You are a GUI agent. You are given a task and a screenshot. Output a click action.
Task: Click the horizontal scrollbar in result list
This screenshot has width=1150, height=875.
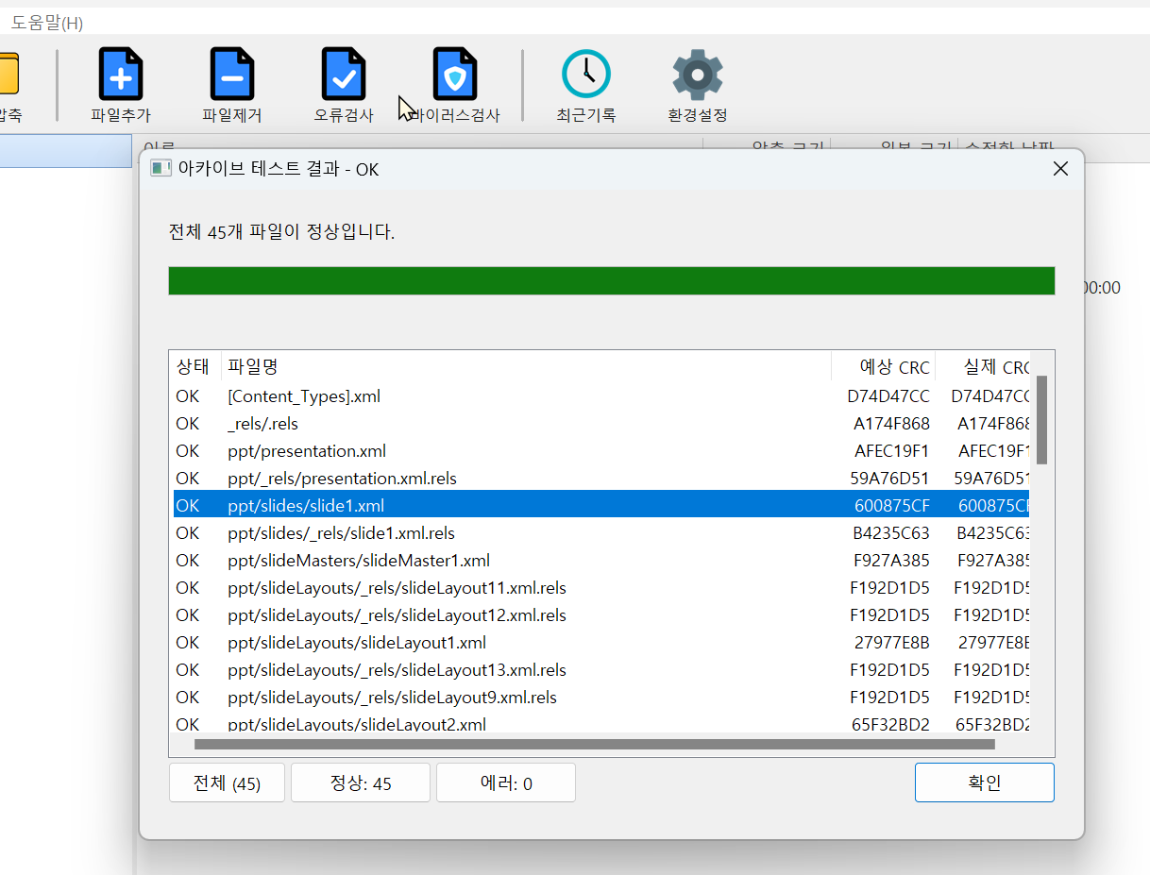pos(595,744)
